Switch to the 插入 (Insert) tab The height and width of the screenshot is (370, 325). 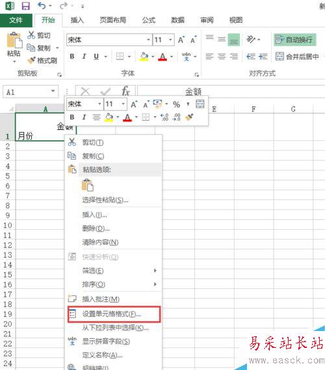pos(77,20)
